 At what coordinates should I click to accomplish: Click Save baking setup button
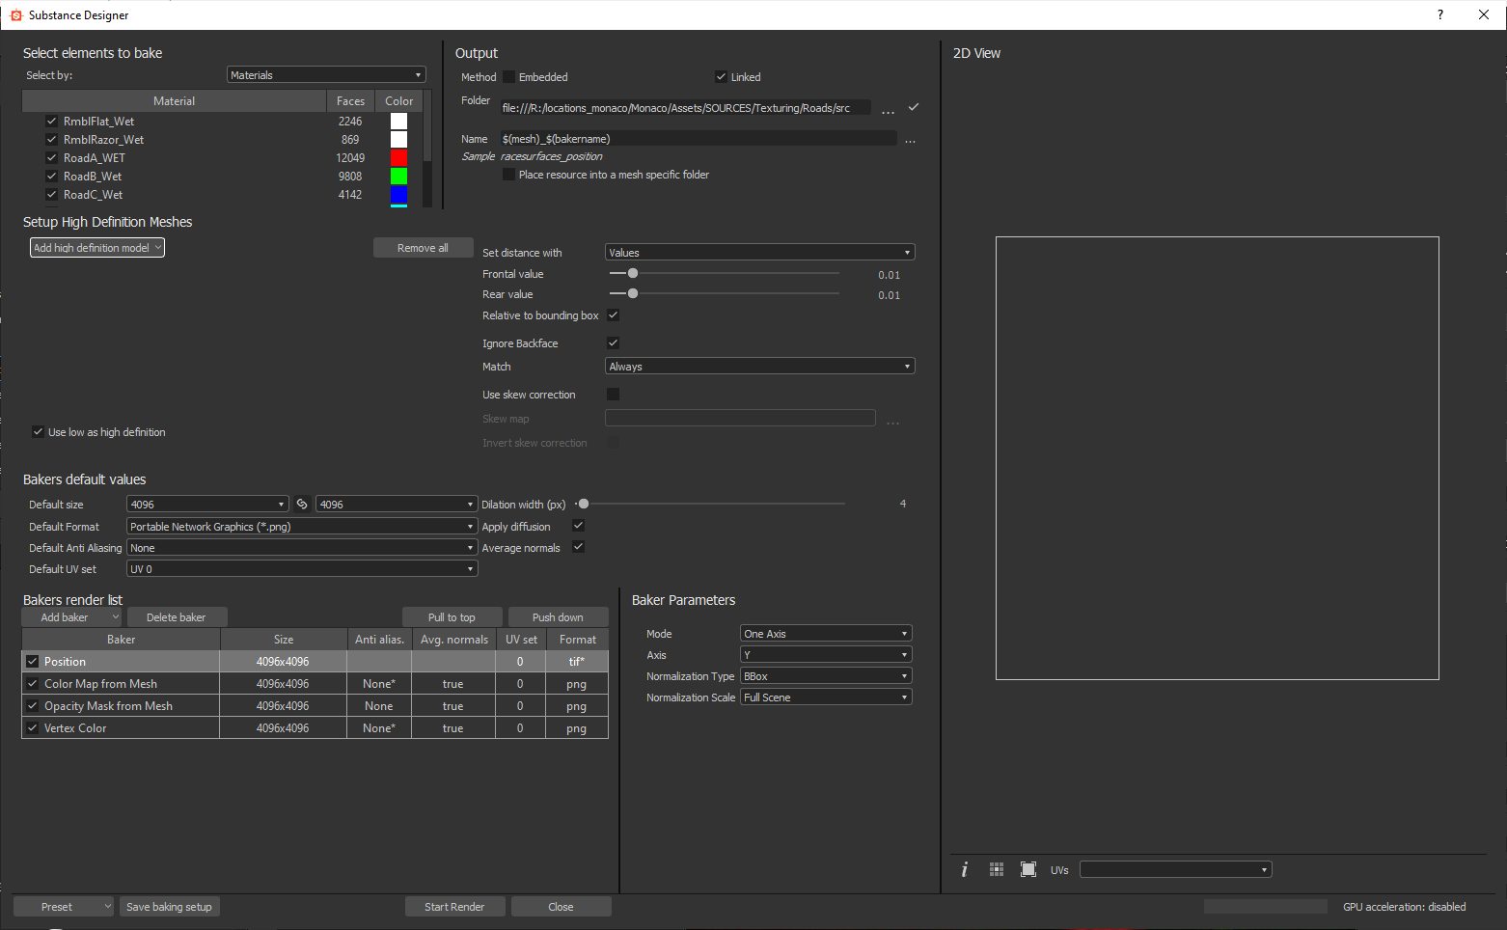(x=169, y=907)
